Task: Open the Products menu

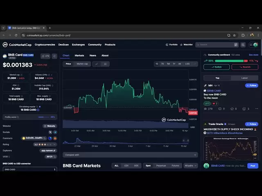Action: click(x=110, y=45)
